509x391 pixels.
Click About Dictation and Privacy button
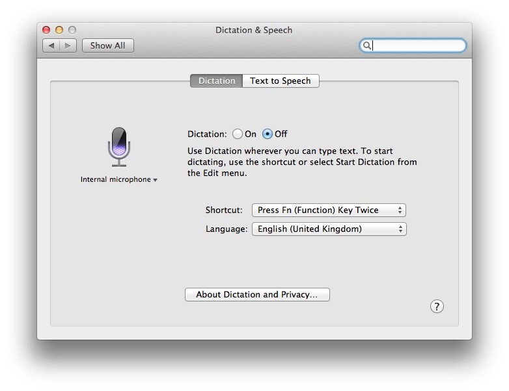click(x=257, y=294)
